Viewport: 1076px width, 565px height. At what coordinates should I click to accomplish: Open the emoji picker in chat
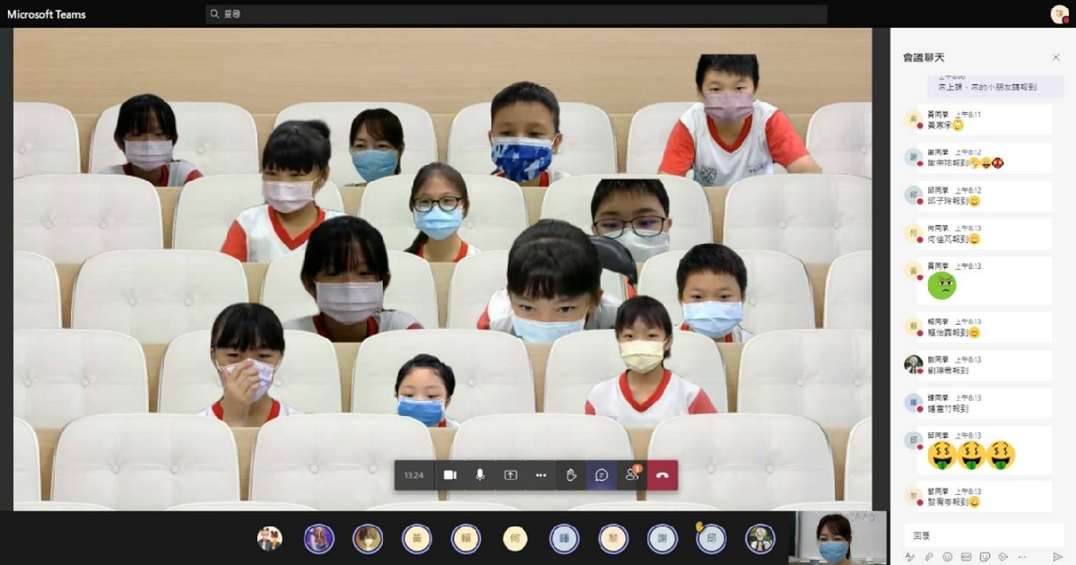pos(948,557)
